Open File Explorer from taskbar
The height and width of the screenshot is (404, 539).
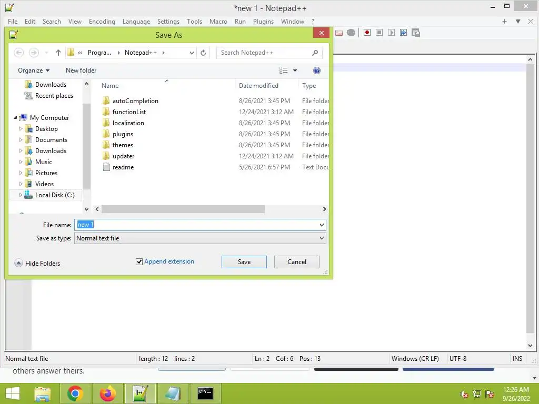coord(42,393)
